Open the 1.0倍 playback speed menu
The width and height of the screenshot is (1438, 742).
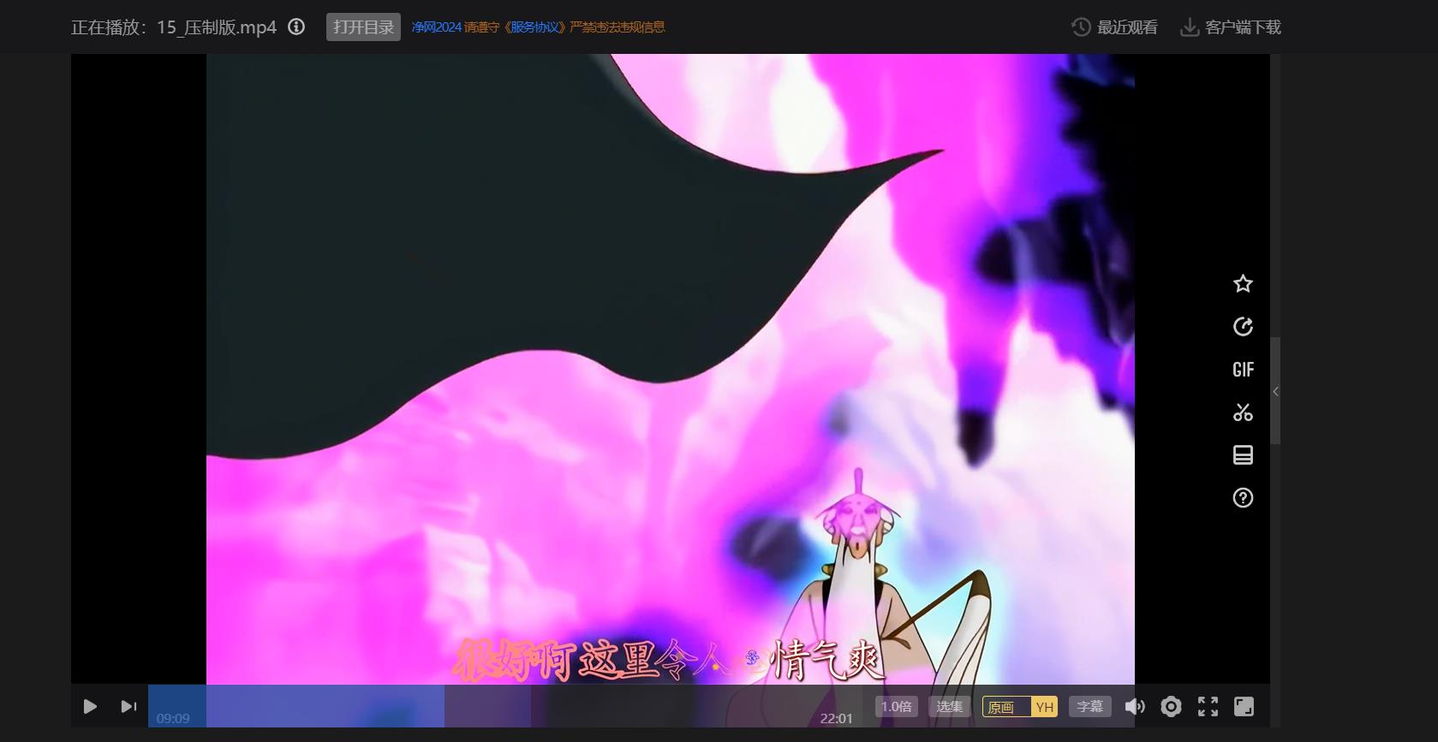coord(897,706)
